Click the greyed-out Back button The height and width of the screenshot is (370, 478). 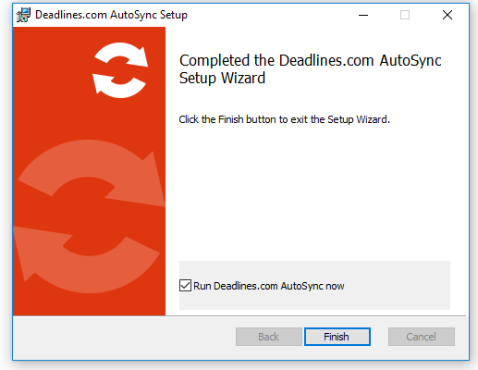pyautogui.click(x=269, y=337)
